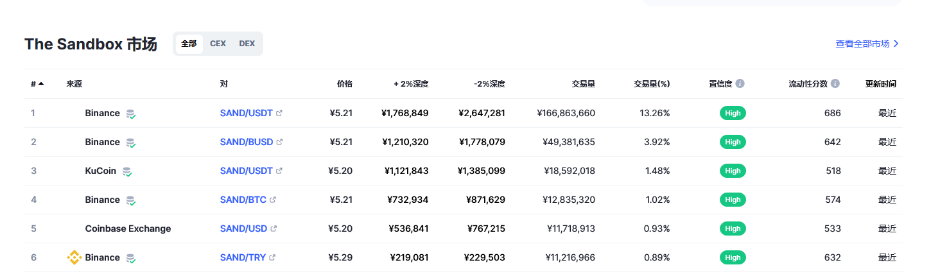Click the volume ¥166,863,660
The height and width of the screenshot is (276, 931).
coord(566,113)
